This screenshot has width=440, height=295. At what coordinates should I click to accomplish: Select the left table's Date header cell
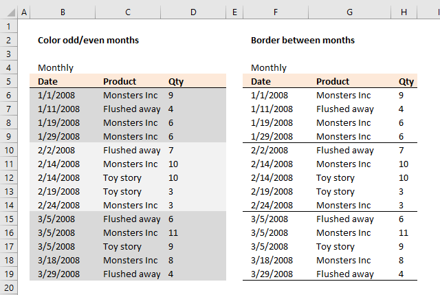coord(63,81)
